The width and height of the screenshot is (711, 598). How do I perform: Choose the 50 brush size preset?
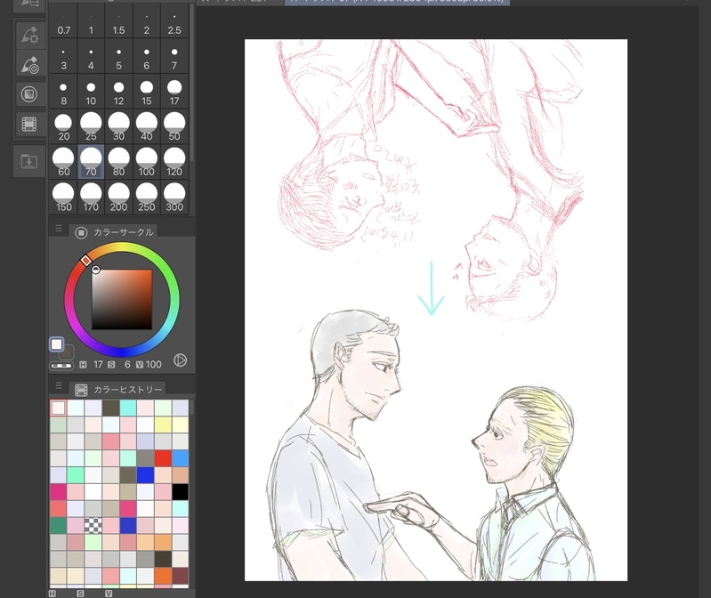tap(174, 127)
